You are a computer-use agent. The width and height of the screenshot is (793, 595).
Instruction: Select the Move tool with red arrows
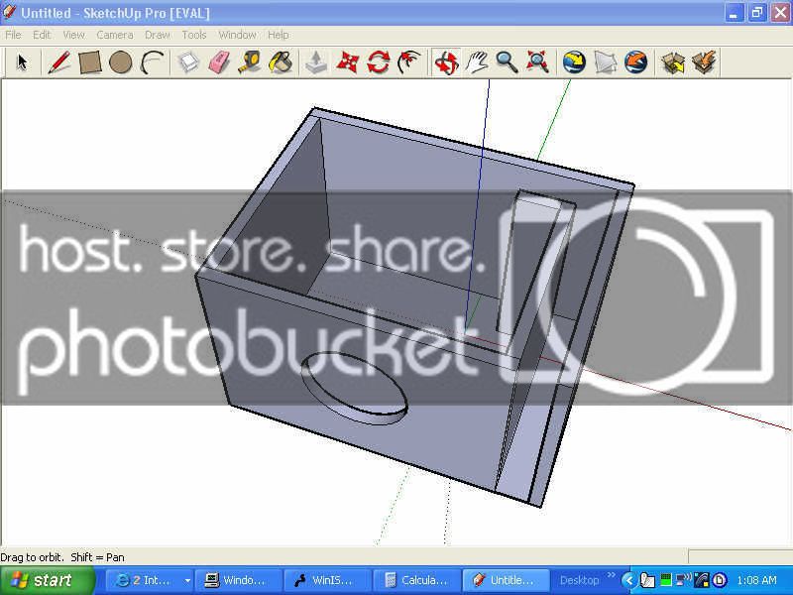347,62
